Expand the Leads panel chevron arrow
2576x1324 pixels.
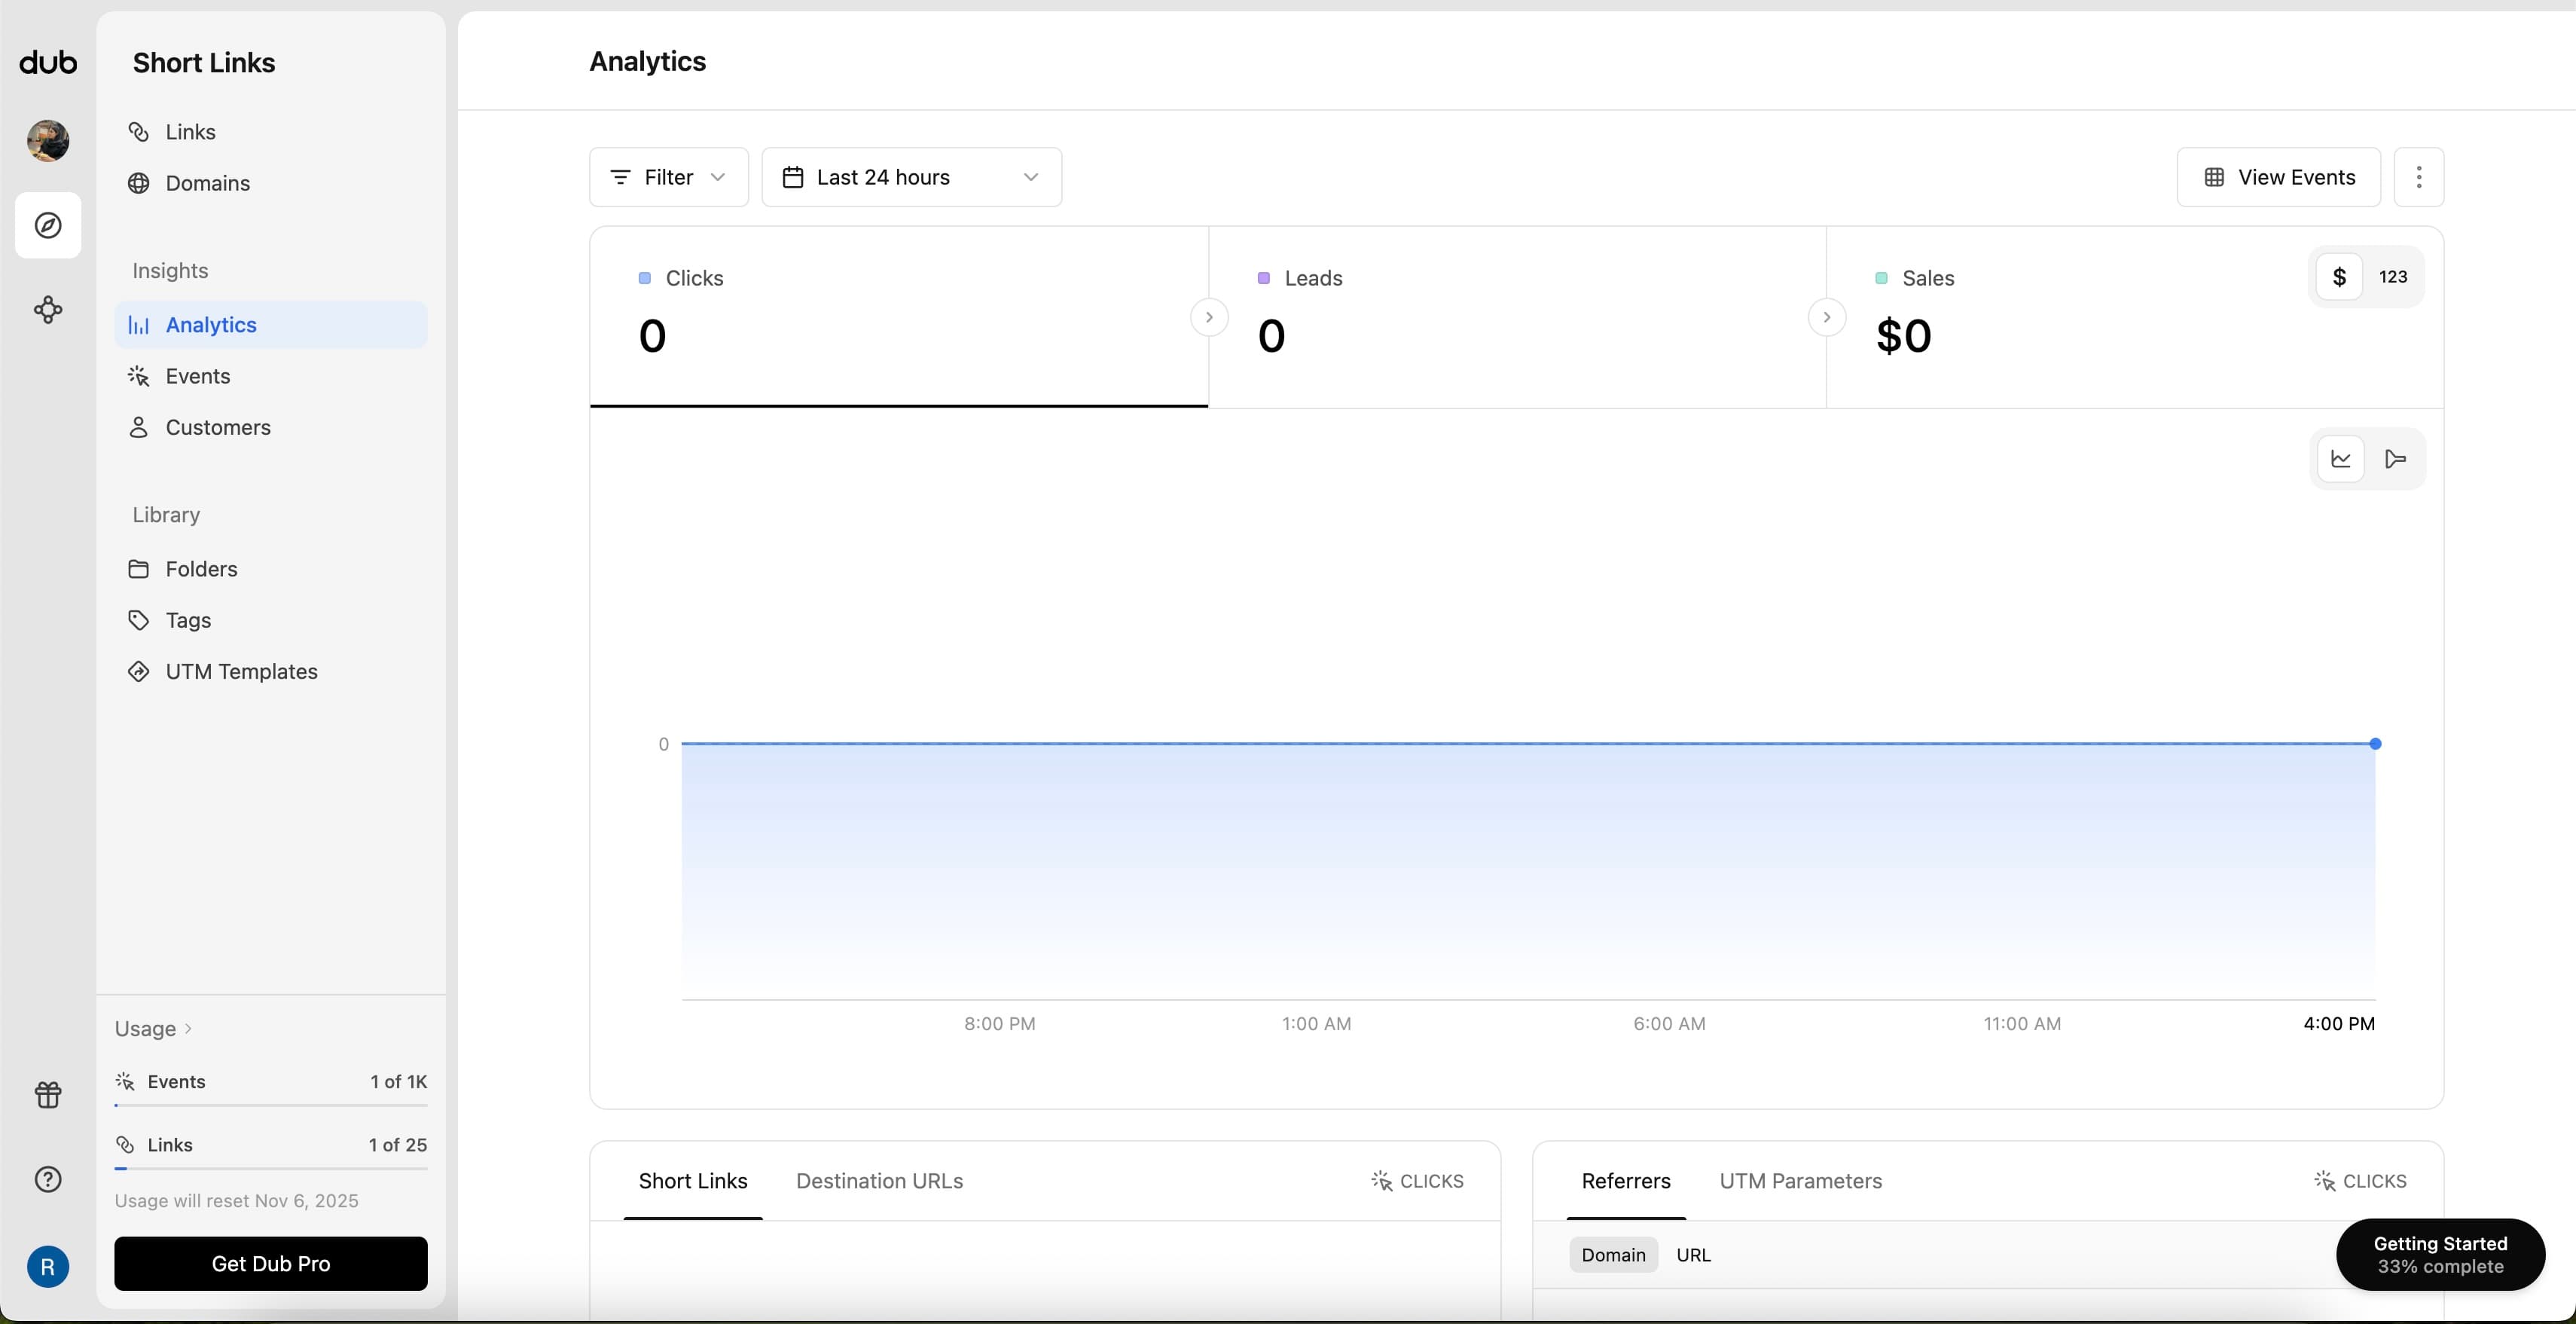[x=1827, y=317]
